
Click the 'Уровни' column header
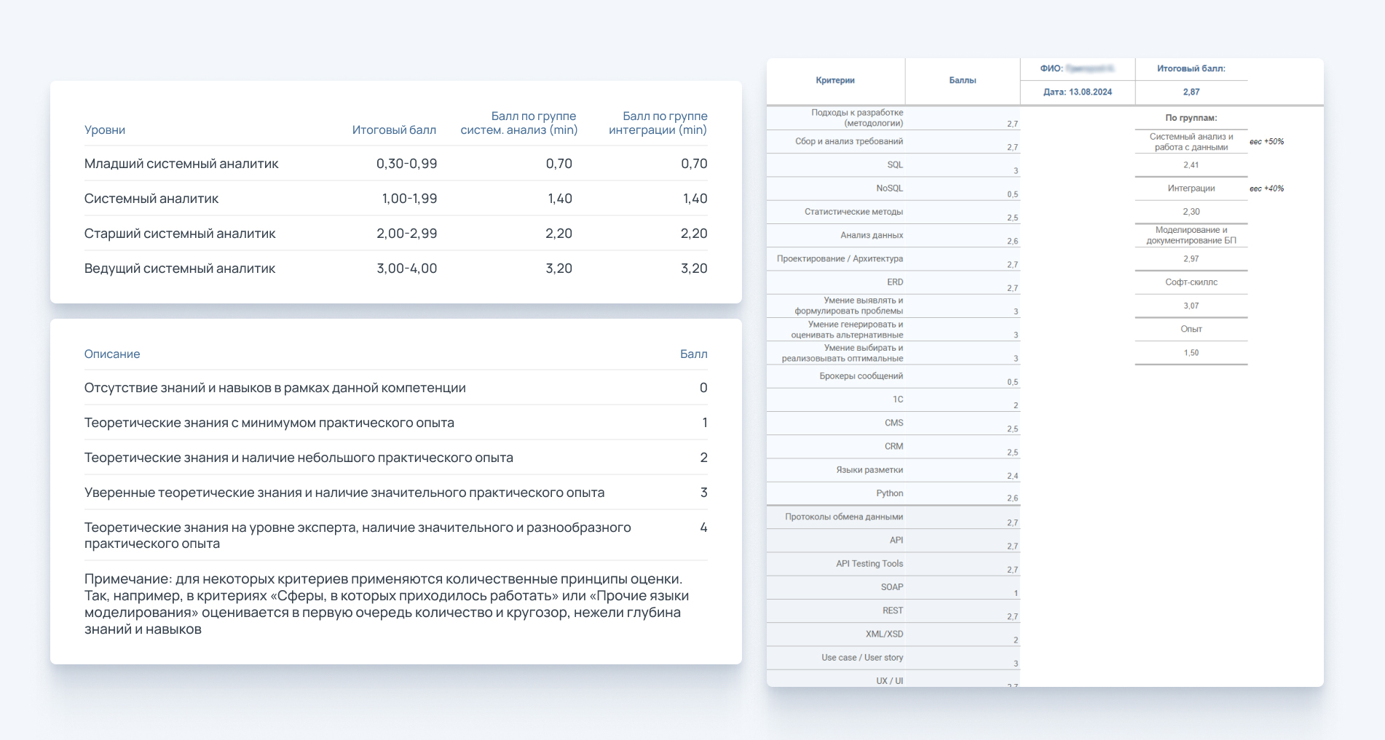tap(105, 130)
